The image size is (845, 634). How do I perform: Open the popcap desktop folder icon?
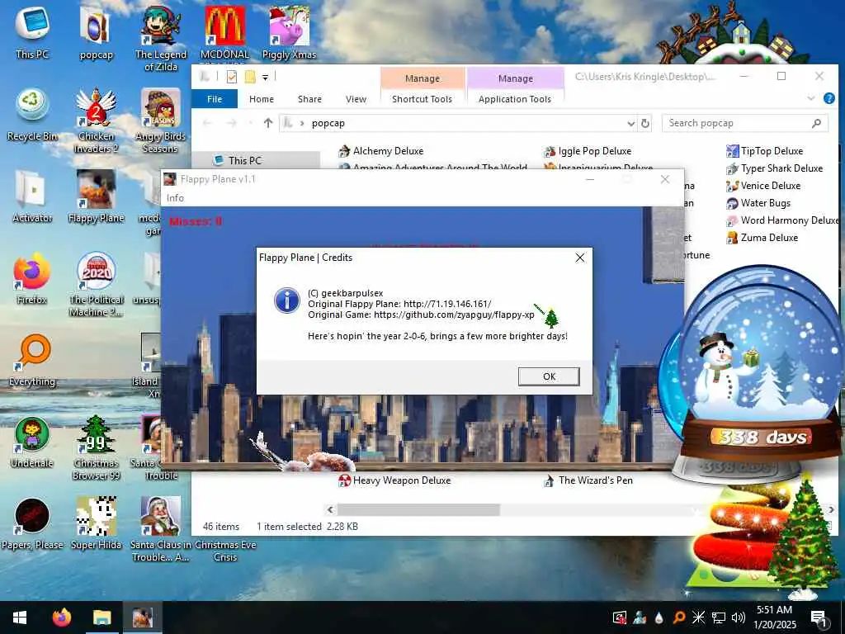point(96,31)
